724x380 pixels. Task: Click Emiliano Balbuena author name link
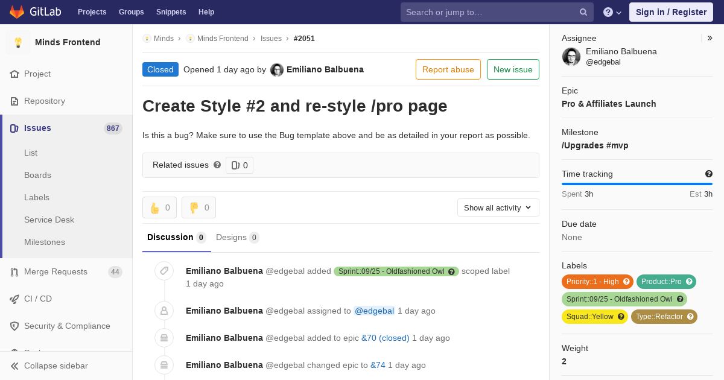coord(325,69)
